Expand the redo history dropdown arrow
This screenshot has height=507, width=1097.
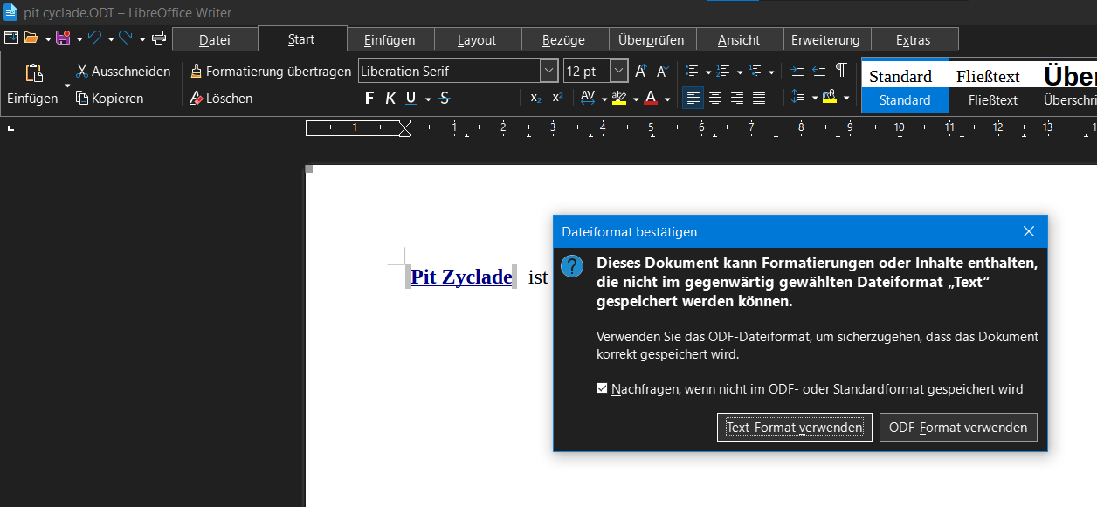[141, 38]
